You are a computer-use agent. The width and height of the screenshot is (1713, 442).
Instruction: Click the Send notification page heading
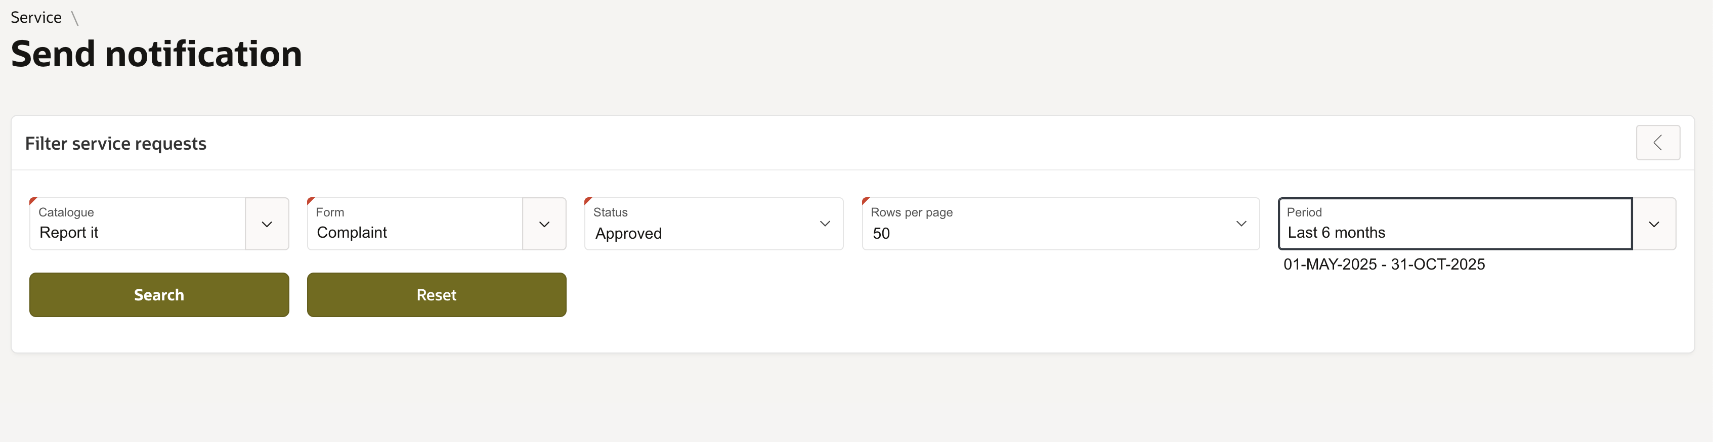156,54
